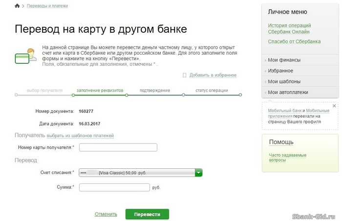
Task: Click document number 160277
Action: click(x=86, y=111)
